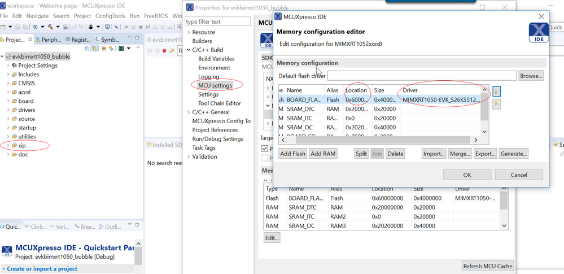Click the Default flash driver input field
The height and width of the screenshot is (274, 564).
(422, 76)
